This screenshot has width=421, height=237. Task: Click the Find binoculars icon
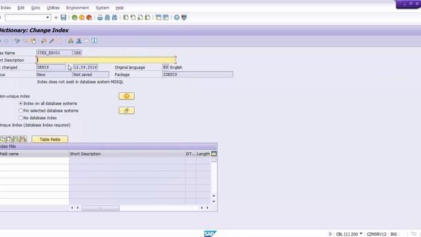click(107, 18)
